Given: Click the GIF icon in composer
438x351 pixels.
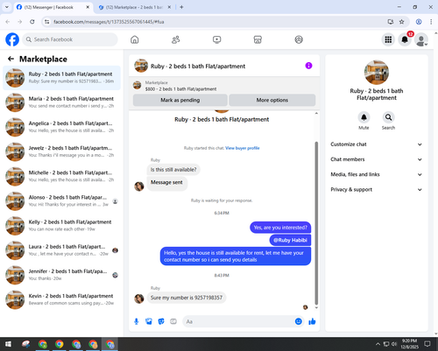Looking at the screenshot, I should [x=173, y=321].
